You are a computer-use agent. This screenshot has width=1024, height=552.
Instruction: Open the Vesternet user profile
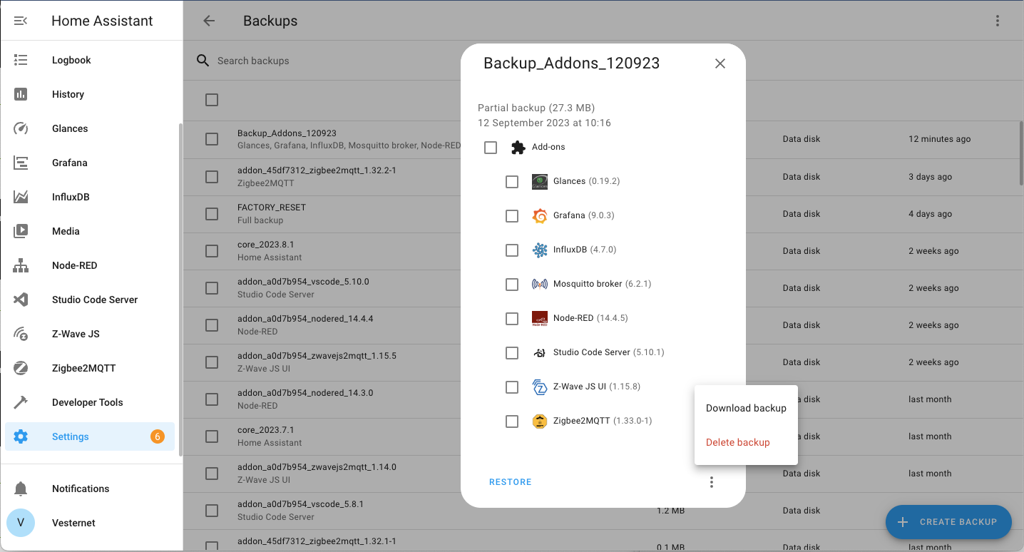point(90,523)
